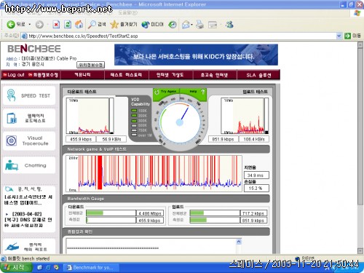Click Log out in red menu
Screen dimensions: 364x273
pos(14,75)
